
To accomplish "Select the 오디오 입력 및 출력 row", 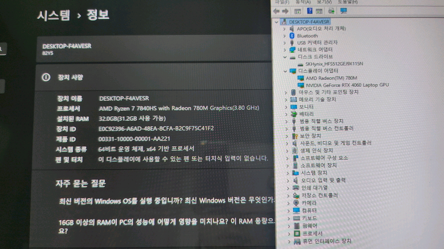I will point(323,180).
